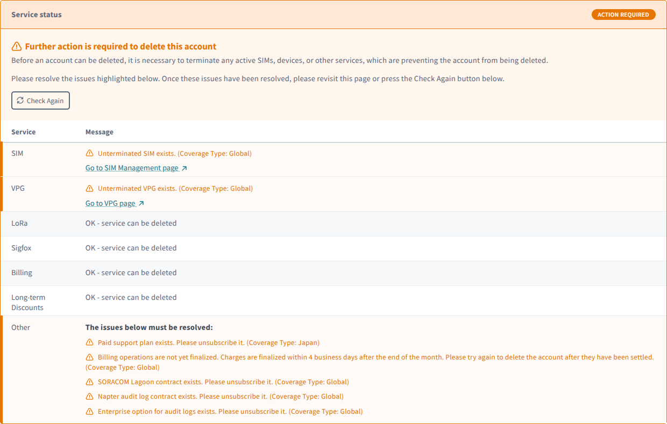Click the warning icon in the heading
The image size is (667, 424).
click(17, 46)
